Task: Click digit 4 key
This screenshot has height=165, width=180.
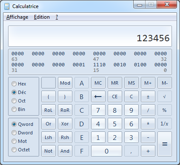Action: (98, 124)
